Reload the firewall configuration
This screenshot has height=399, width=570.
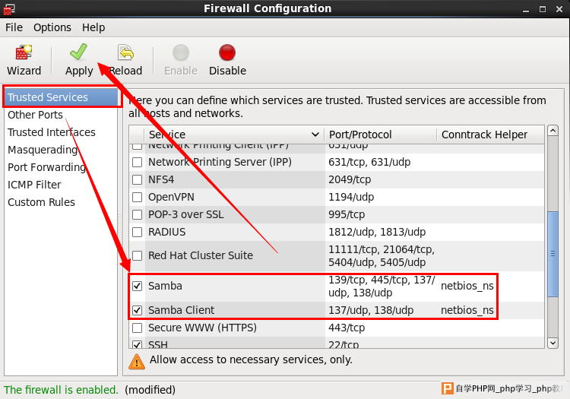125,60
